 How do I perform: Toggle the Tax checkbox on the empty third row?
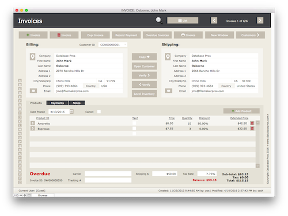click(134, 134)
